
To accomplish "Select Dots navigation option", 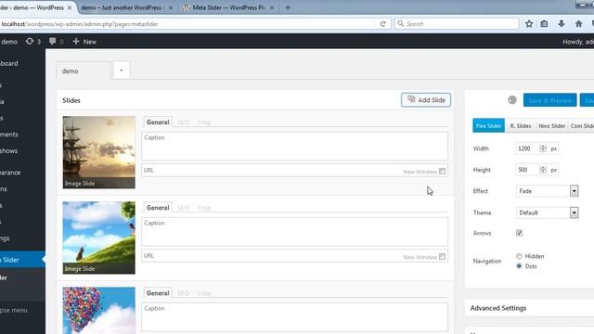I will coord(519,266).
